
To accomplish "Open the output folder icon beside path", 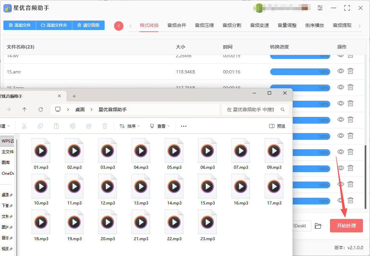I will pos(318,226).
